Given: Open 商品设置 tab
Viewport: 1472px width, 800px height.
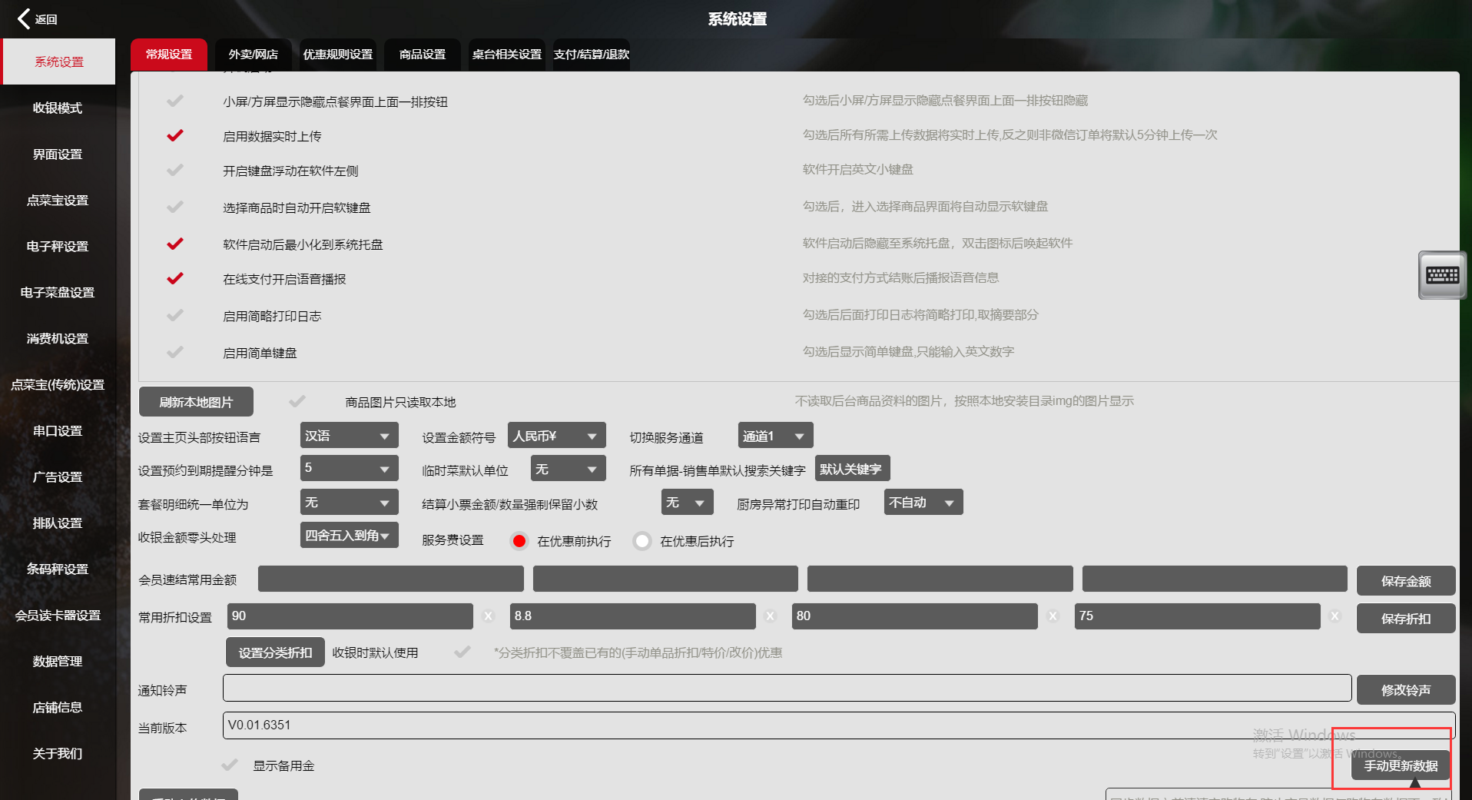Looking at the screenshot, I should point(422,55).
